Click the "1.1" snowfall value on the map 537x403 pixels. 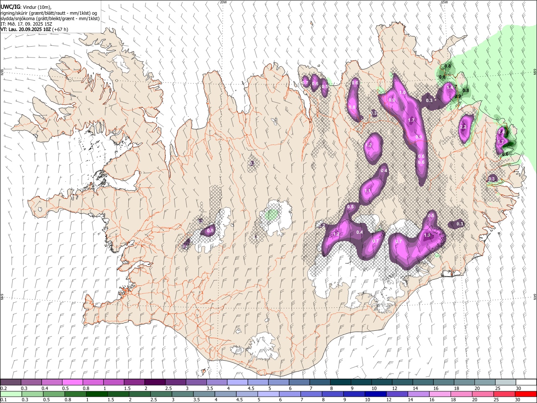pos(368,191)
